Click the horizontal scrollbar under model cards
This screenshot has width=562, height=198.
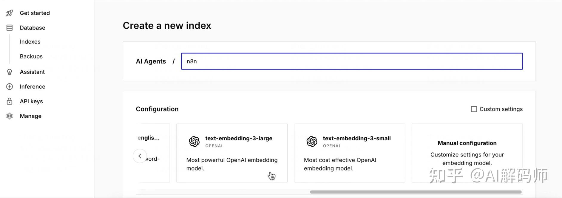pyautogui.click(x=415, y=192)
